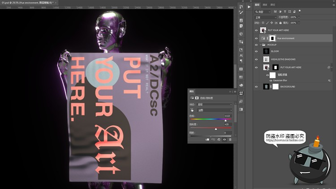Image resolution: width=336 pixels, height=189 pixels.
Task: Click the hue slider handle
Action: [225, 120]
